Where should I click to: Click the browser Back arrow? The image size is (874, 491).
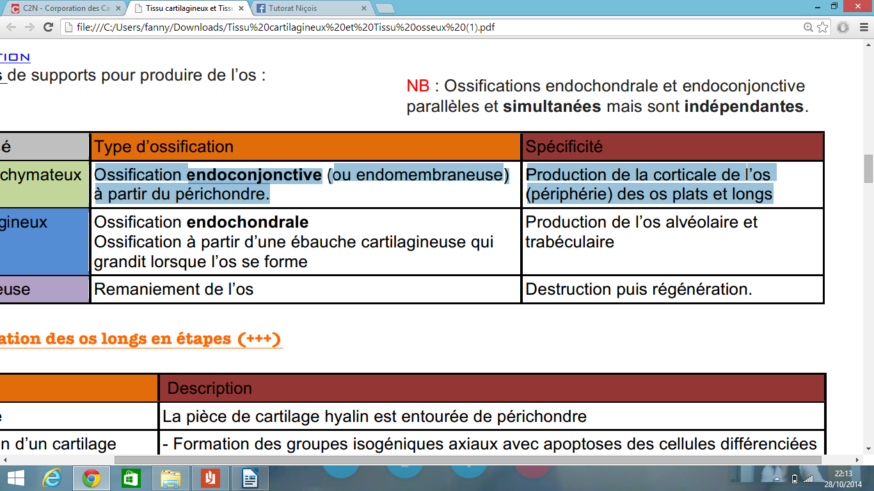point(11,27)
